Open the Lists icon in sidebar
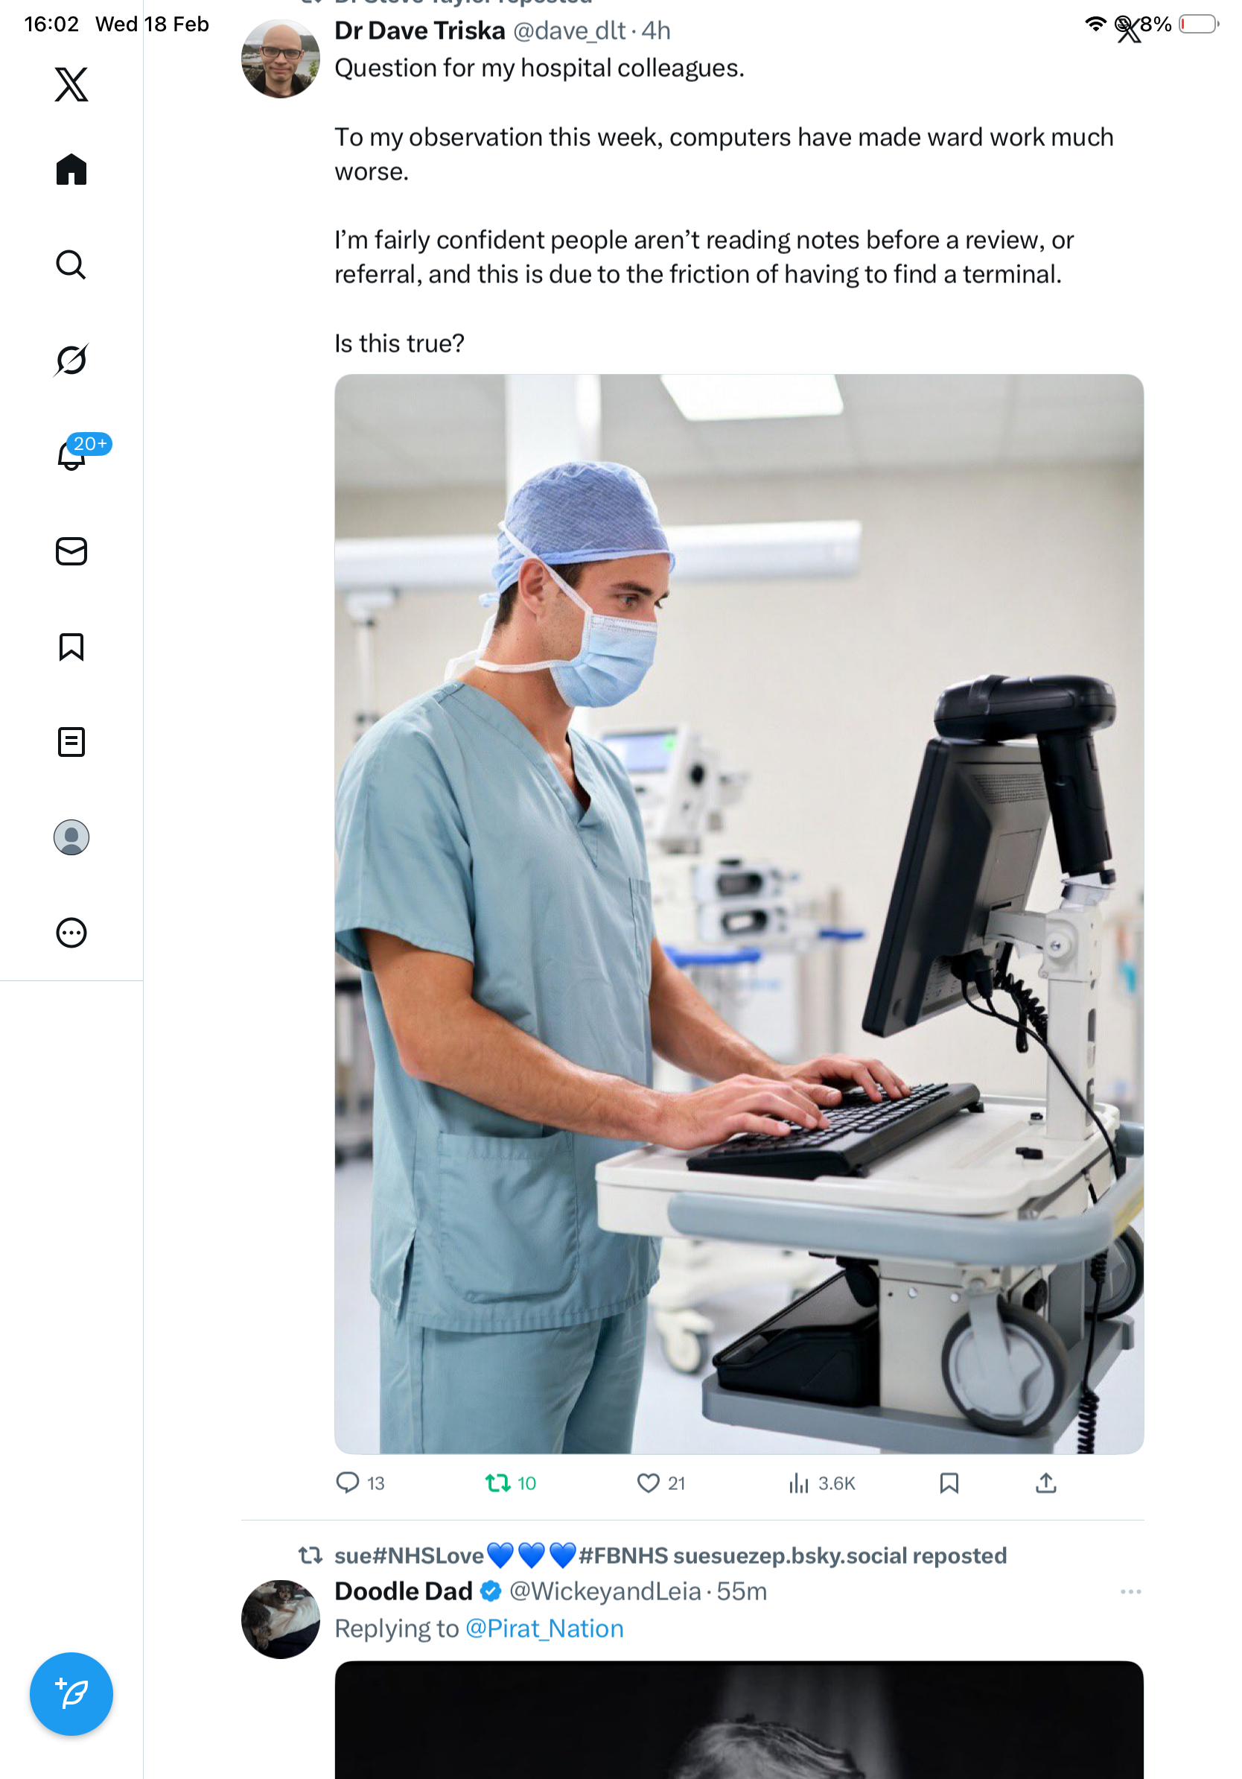Image resolution: width=1242 pixels, height=1779 pixels. click(x=71, y=741)
